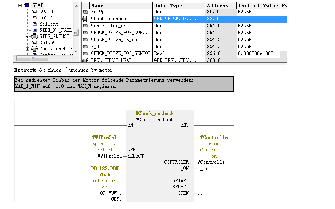Click the German network comment box
Viewport: 335px width, 209px height.
pos(124,84)
